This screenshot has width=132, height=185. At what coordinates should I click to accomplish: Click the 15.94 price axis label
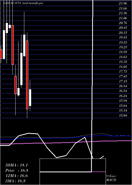click(123, 101)
